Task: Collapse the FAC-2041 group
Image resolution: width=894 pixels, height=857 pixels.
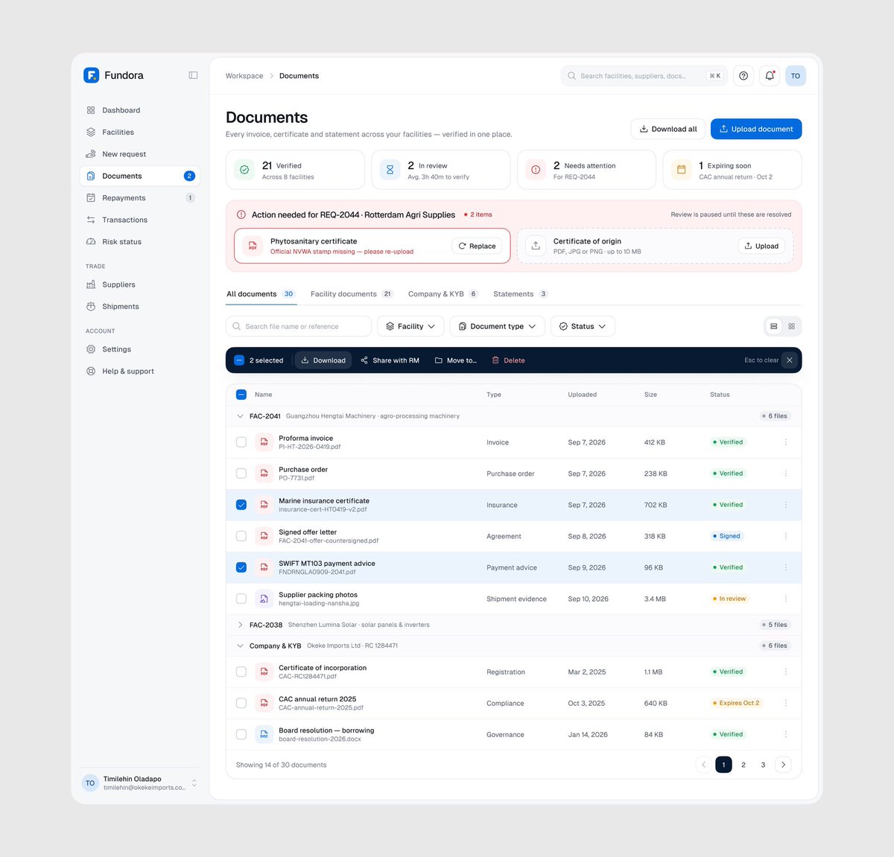Action: pyautogui.click(x=240, y=416)
